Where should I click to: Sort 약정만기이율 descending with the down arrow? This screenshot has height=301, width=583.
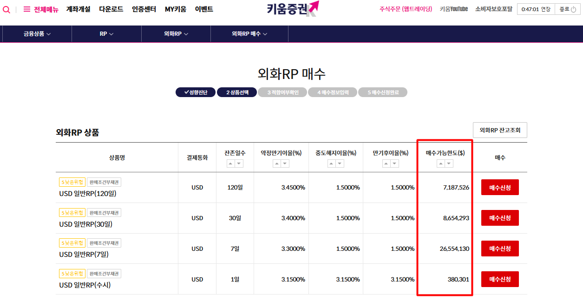(x=285, y=163)
